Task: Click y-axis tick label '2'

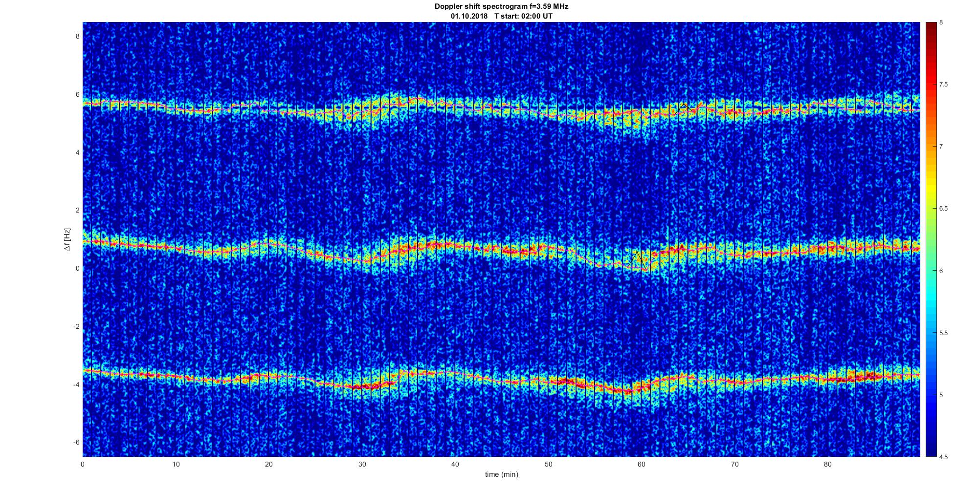Action: pyautogui.click(x=77, y=210)
